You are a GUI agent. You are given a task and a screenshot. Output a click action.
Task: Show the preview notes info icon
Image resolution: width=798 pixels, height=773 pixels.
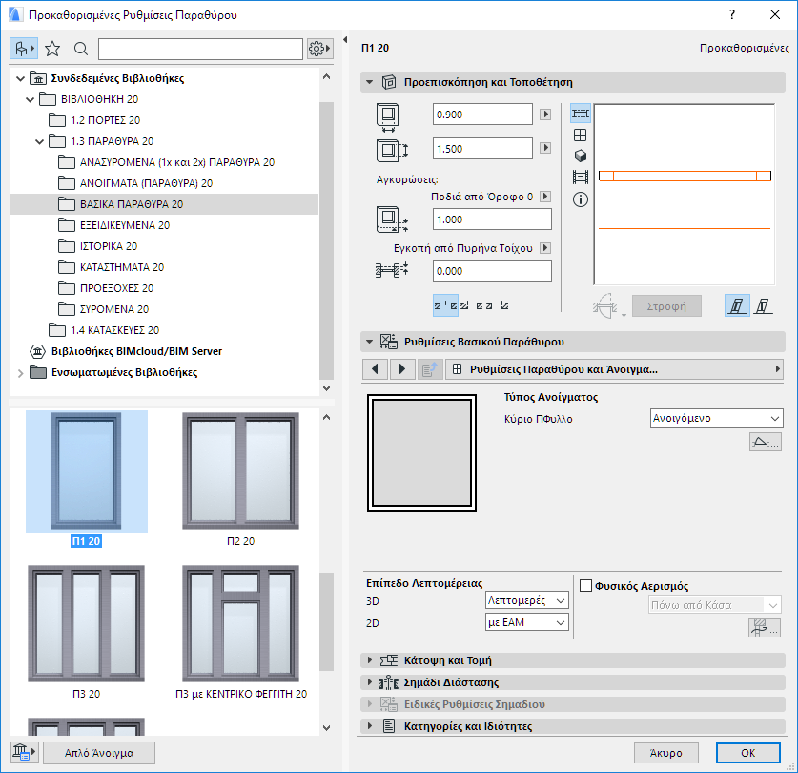point(580,199)
